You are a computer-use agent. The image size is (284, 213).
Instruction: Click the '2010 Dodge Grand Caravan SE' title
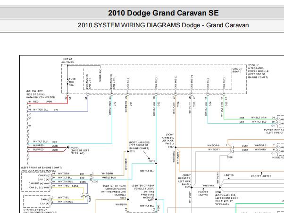[x=163, y=13]
